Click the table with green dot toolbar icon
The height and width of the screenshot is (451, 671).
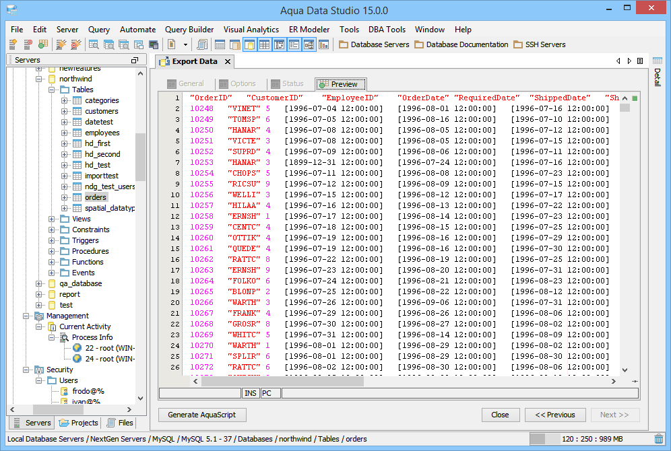[43, 44]
